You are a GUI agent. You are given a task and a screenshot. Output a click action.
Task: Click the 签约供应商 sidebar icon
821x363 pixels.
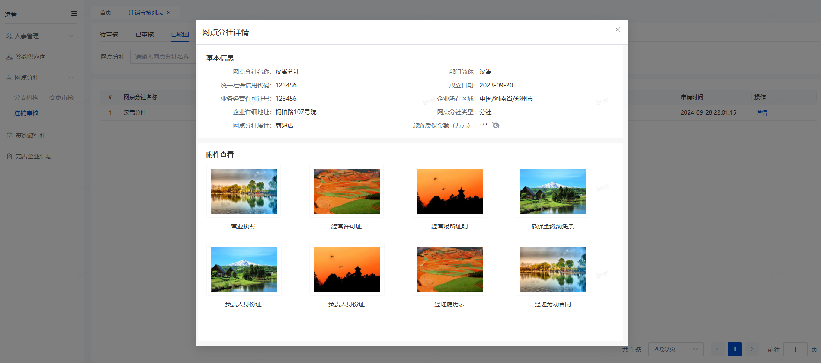pos(9,57)
